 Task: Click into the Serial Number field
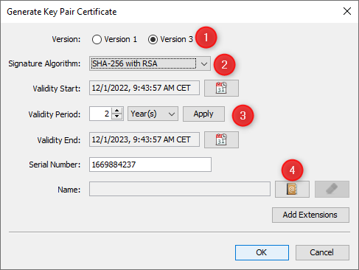coord(150,165)
